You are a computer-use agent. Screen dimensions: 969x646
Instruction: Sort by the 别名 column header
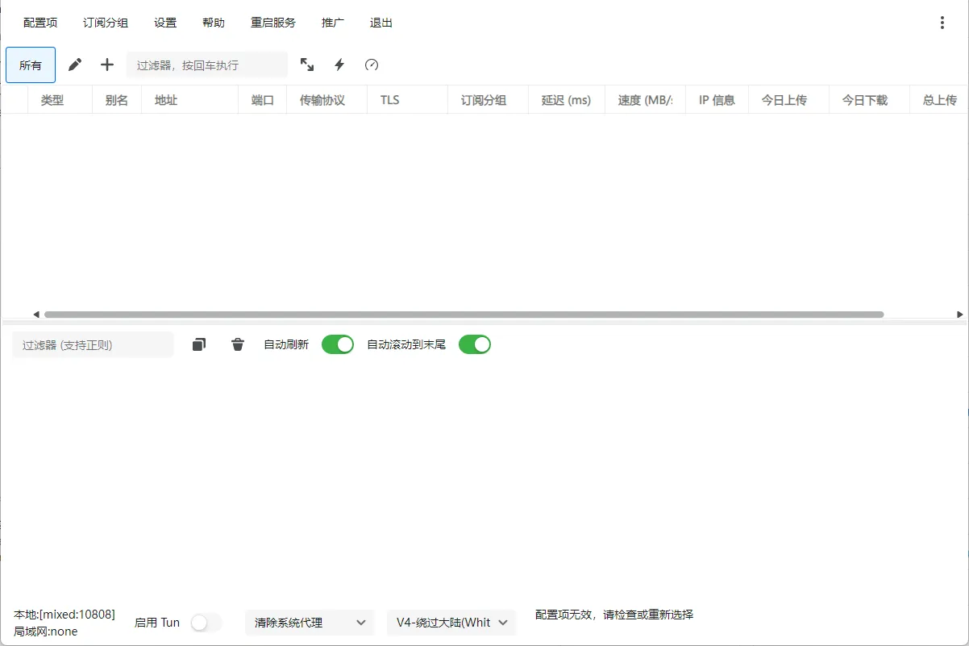tap(117, 100)
